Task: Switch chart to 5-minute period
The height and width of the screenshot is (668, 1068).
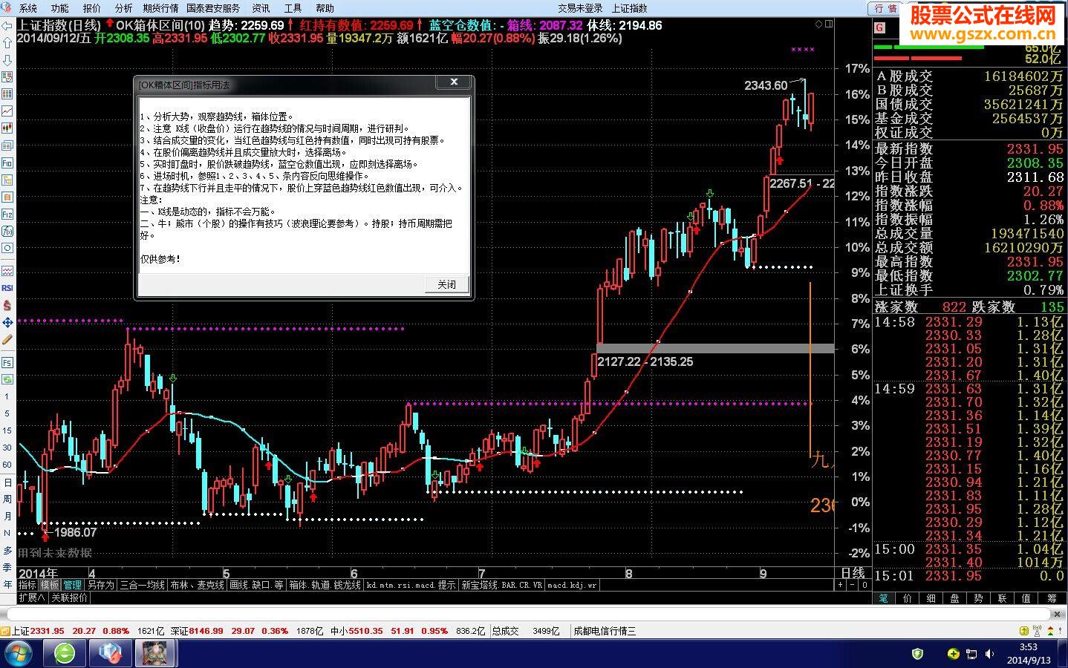Action: tap(7, 413)
